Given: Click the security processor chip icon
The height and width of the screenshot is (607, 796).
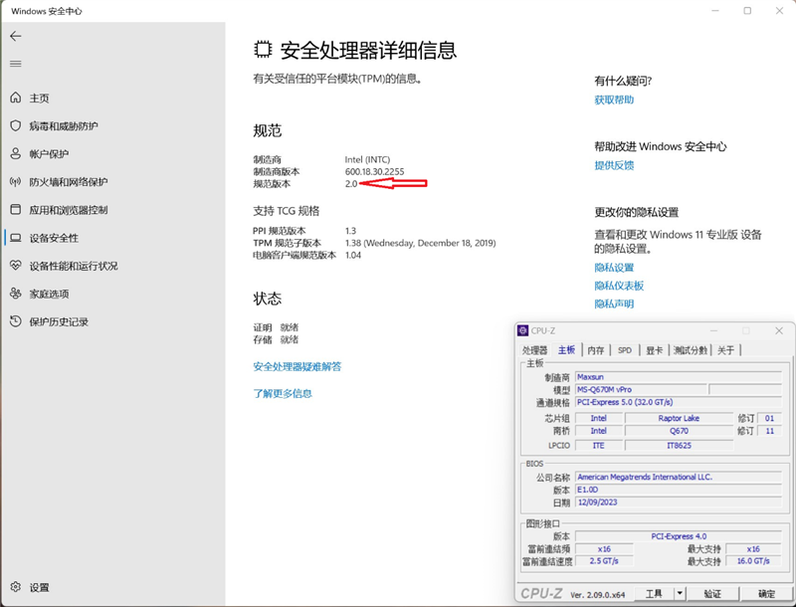Looking at the screenshot, I should pos(263,49).
